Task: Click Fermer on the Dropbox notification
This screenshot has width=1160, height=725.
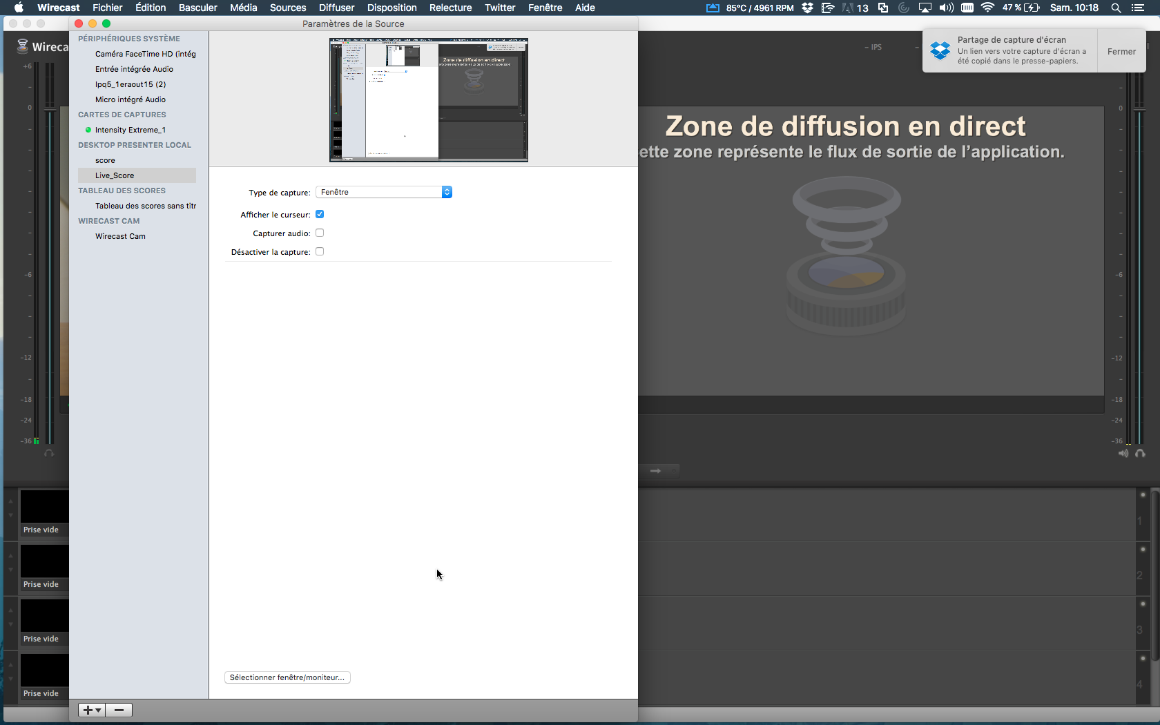Action: point(1121,51)
